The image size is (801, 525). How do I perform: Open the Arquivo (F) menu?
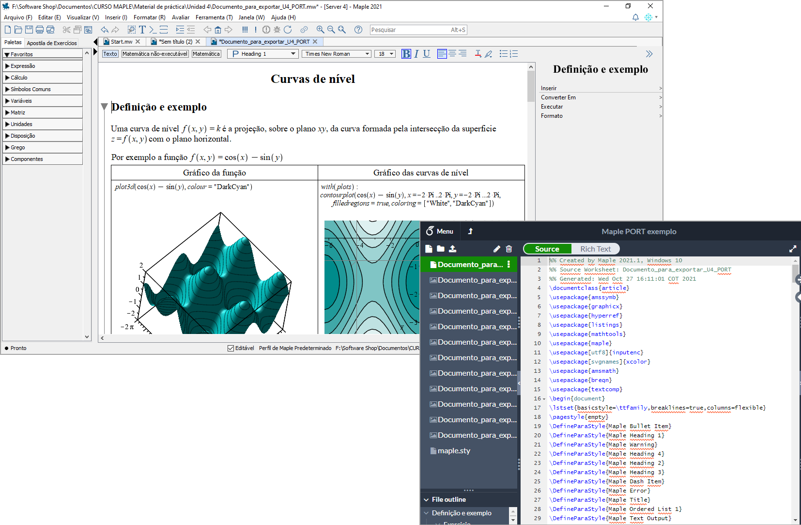[x=18, y=17]
